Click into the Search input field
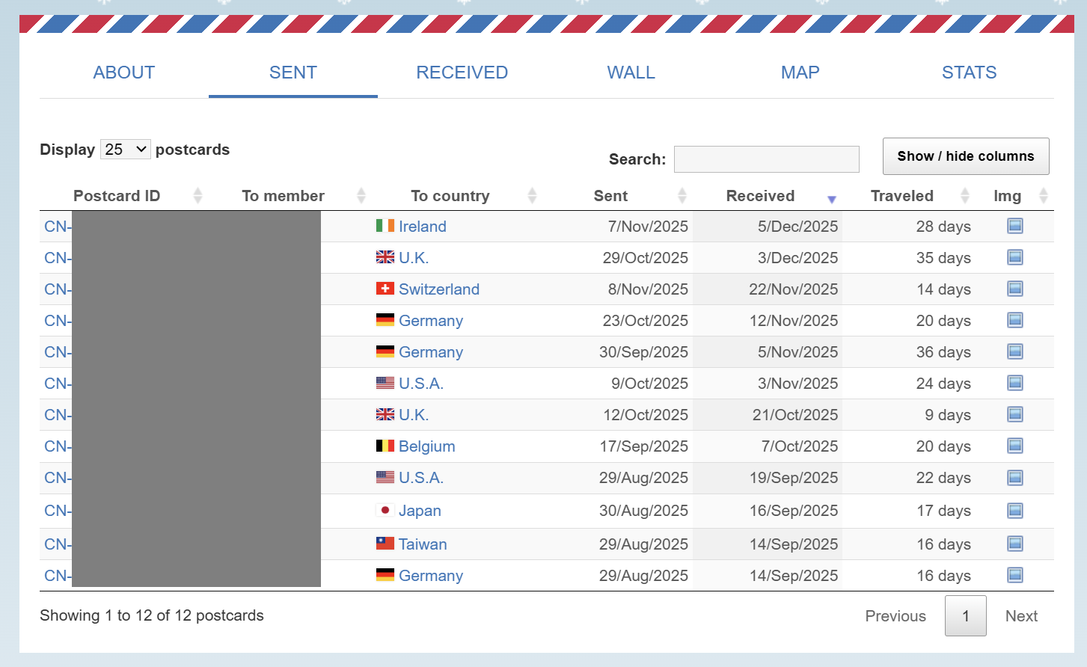 point(766,159)
